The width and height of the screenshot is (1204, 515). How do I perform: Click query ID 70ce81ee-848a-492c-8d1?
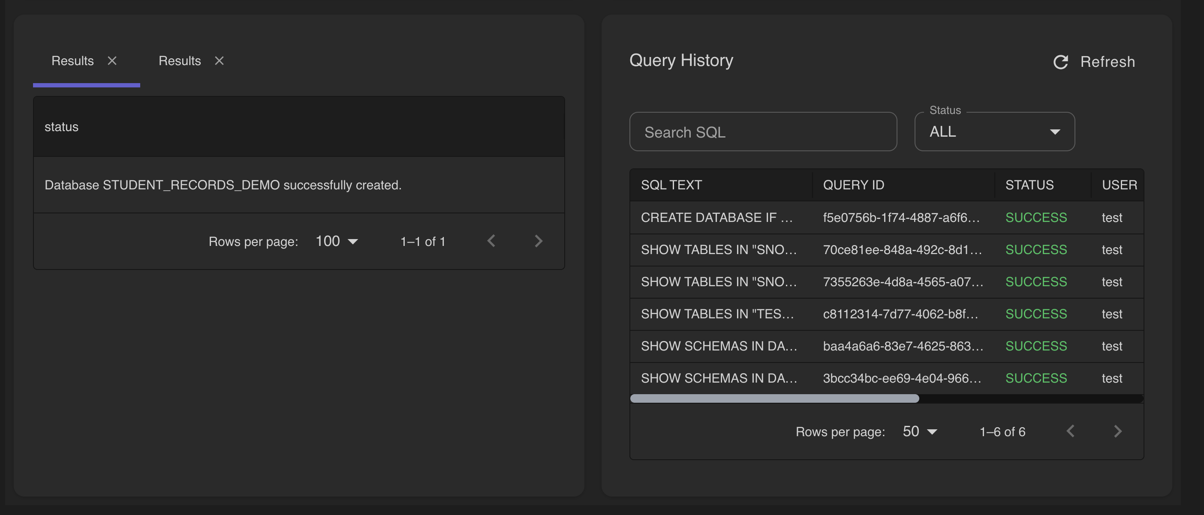coord(902,250)
